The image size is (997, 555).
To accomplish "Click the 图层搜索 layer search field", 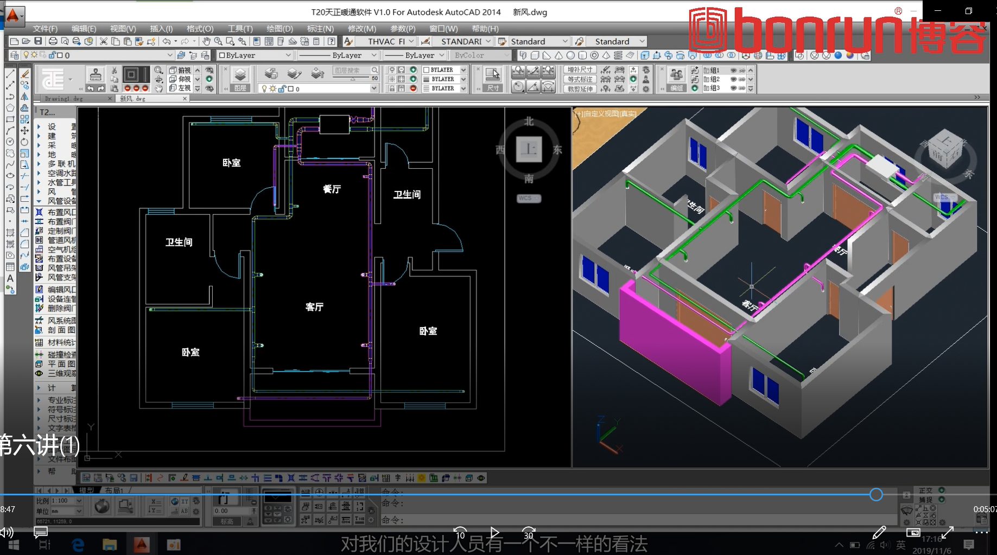I will [x=355, y=71].
